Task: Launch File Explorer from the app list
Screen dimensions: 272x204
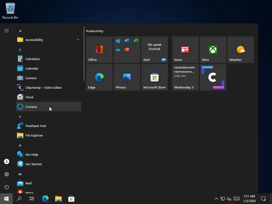Action: click(49, 135)
